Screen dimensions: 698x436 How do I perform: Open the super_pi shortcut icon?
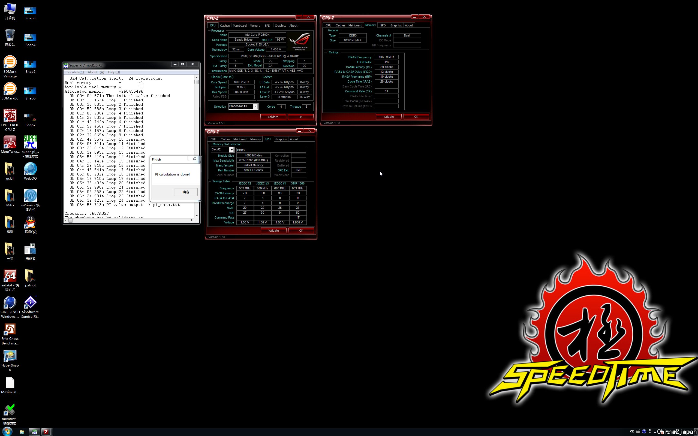pos(30,147)
